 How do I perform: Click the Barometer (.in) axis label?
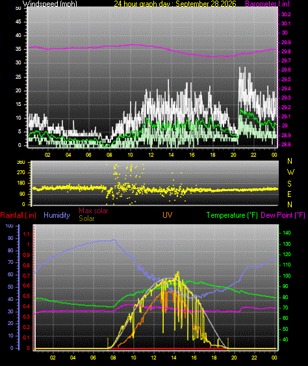click(268, 4)
